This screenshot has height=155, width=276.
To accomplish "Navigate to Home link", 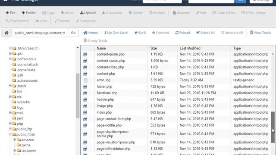I will 91,33.
